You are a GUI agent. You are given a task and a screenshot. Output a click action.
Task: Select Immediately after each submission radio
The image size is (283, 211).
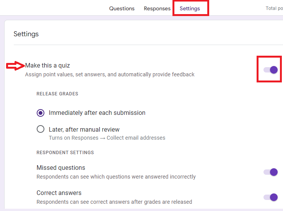41,113
